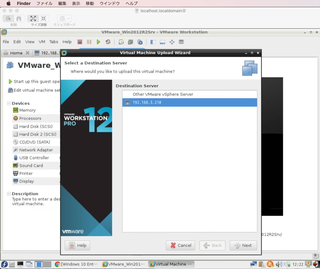Open the Apple menu
The height and width of the screenshot is (269, 320).
(x=8, y=3)
